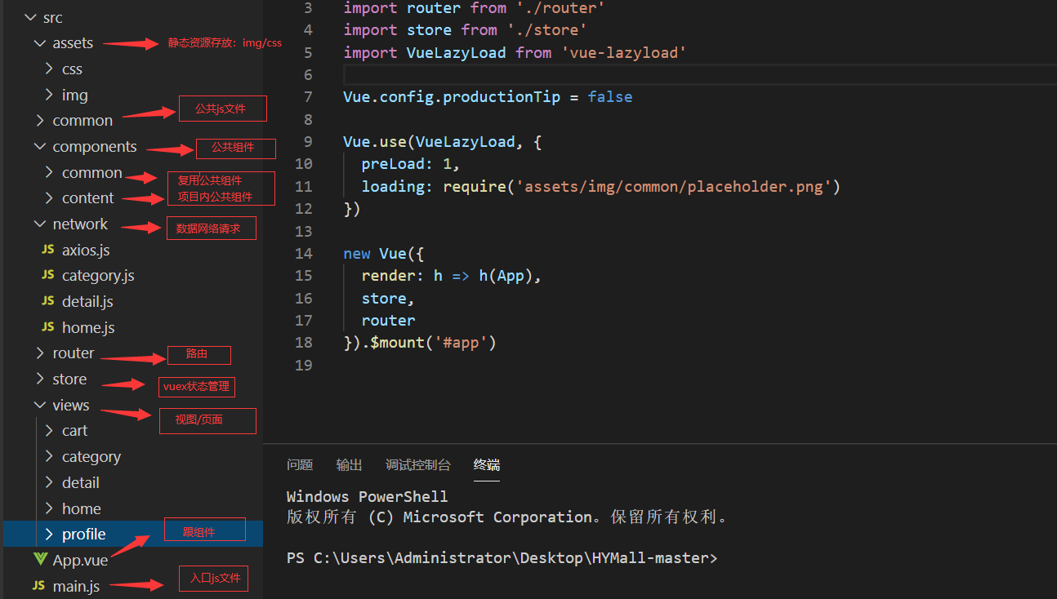Select the assets folder name
This screenshot has width=1057, height=599.
coord(73,43)
